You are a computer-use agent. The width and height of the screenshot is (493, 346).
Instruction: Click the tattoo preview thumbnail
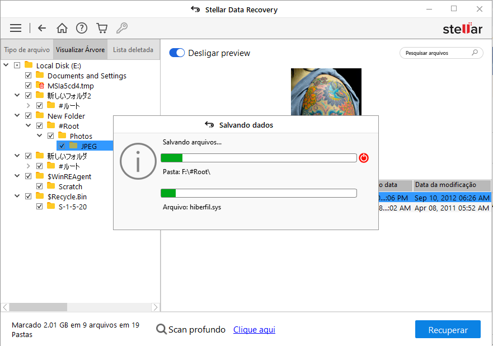[x=326, y=92]
